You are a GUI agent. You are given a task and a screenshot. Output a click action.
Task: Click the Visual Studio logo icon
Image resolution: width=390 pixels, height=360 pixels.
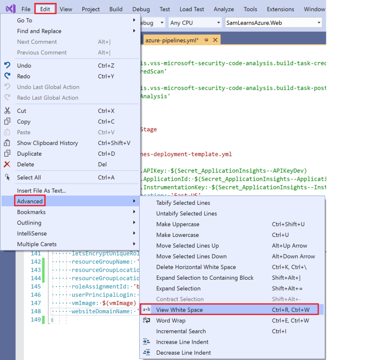[11, 9]
